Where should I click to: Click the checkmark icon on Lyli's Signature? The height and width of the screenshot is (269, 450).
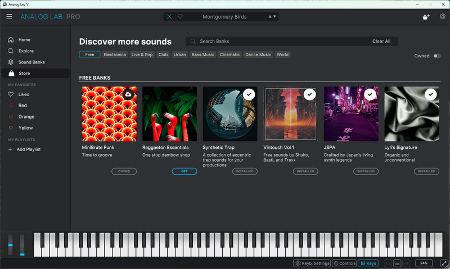pos(431,94)
